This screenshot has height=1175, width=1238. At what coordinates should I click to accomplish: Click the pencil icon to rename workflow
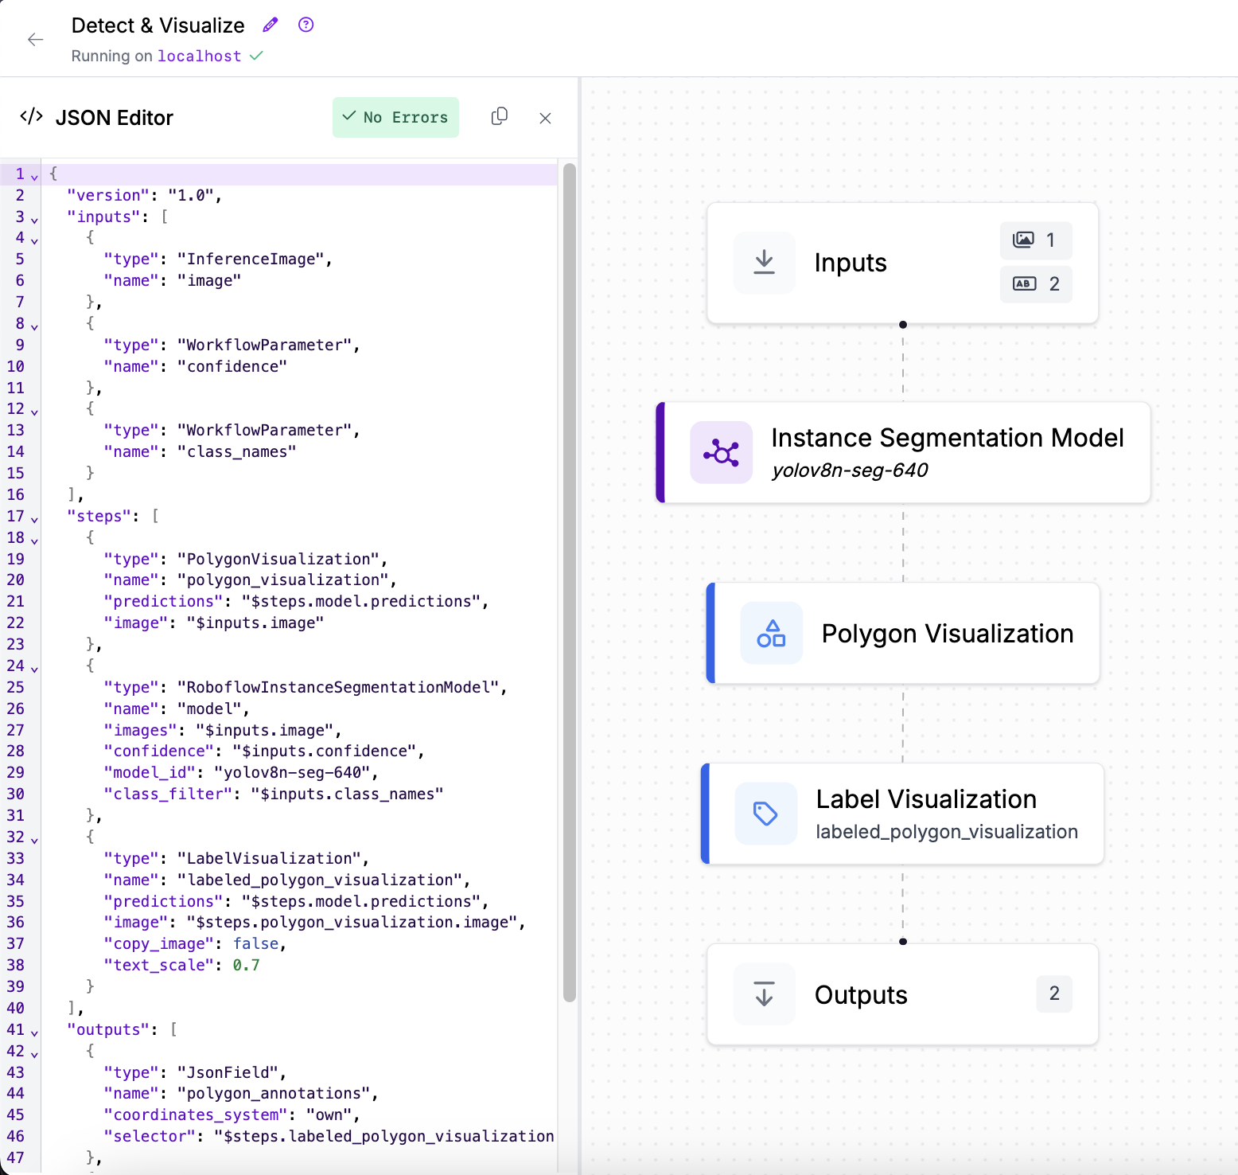[271, 25]
